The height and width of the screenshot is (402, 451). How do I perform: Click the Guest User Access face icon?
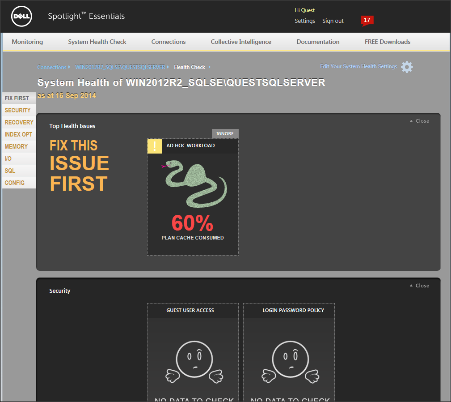coord(194,362)
